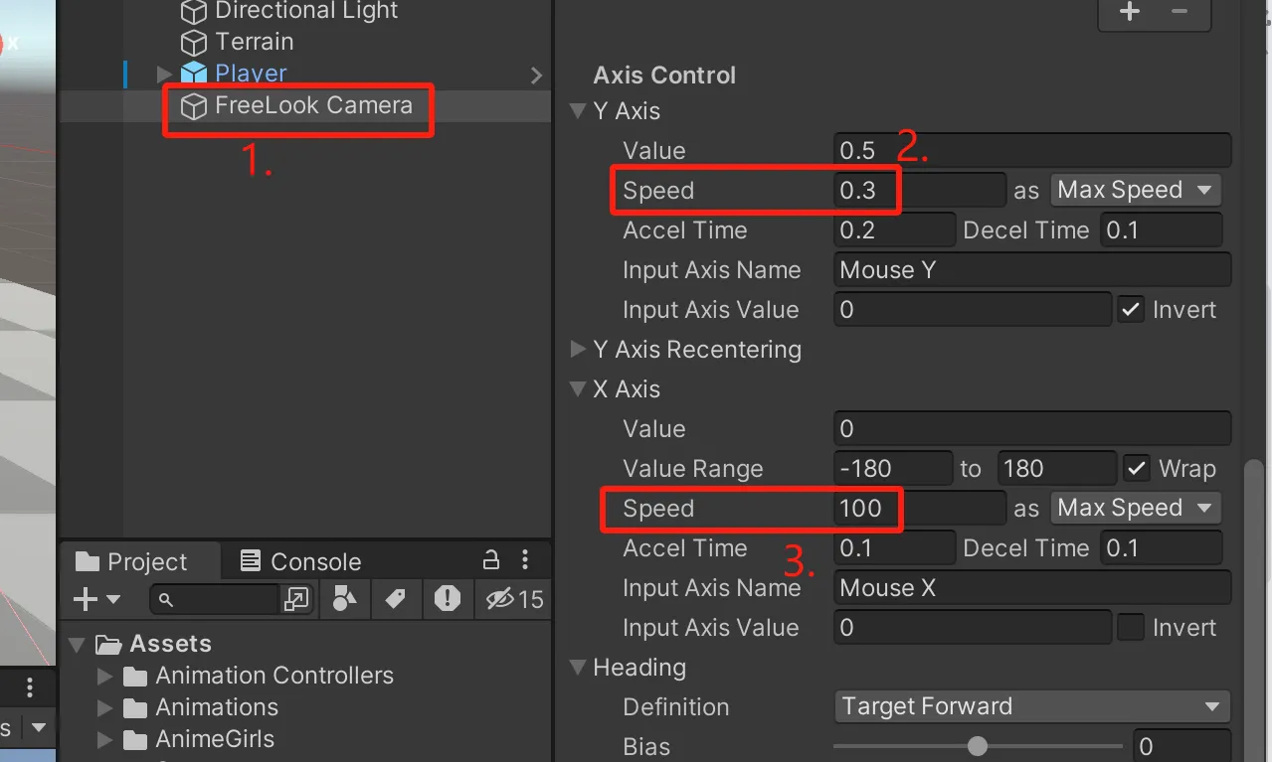Screen dimensions: 1272x762
Task: Select FreeLook Camera in Hierarchy
Action: (312, 105)
